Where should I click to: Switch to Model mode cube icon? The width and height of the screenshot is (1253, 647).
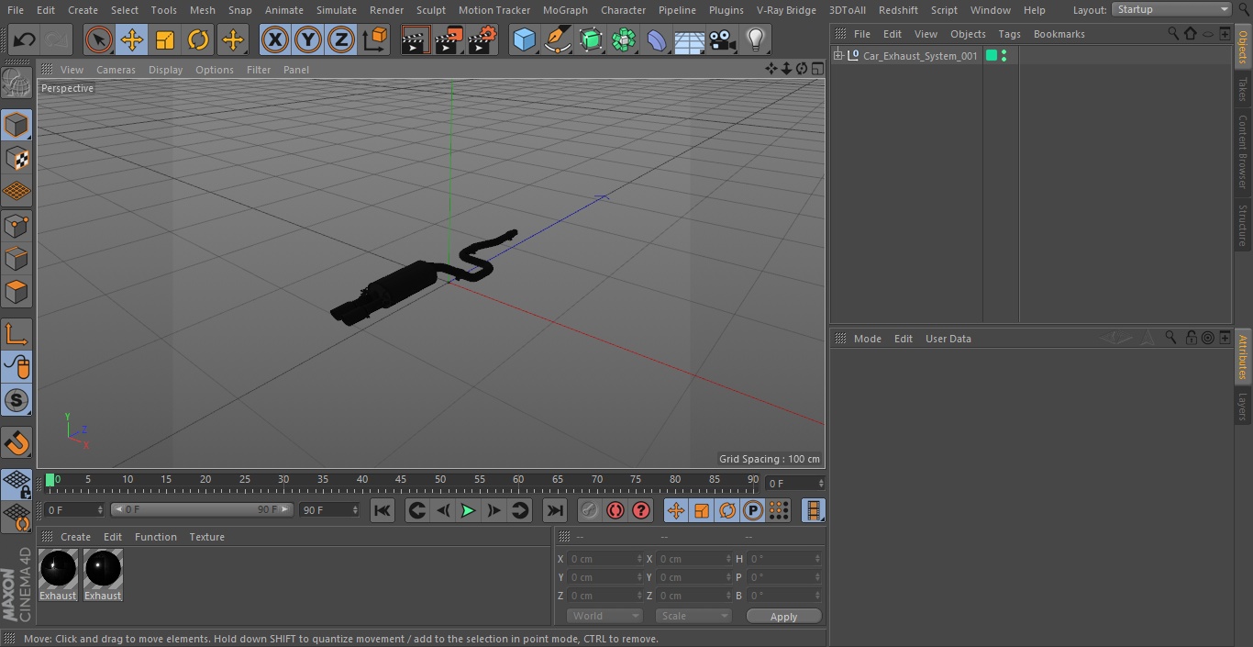pos(17,125)
